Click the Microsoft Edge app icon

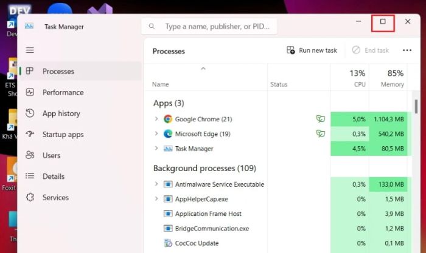click(168, 133)
